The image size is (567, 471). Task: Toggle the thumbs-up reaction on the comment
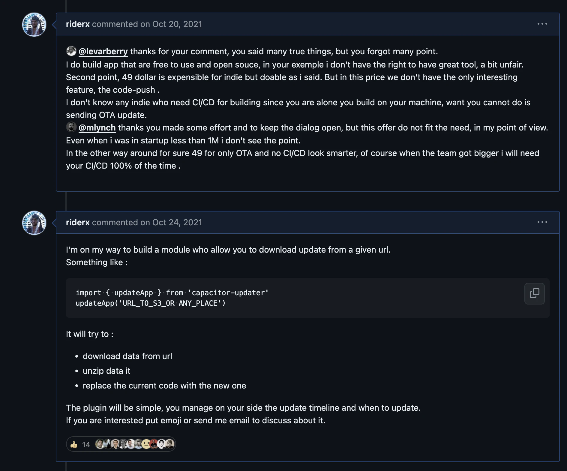click(x=74, y=445)
